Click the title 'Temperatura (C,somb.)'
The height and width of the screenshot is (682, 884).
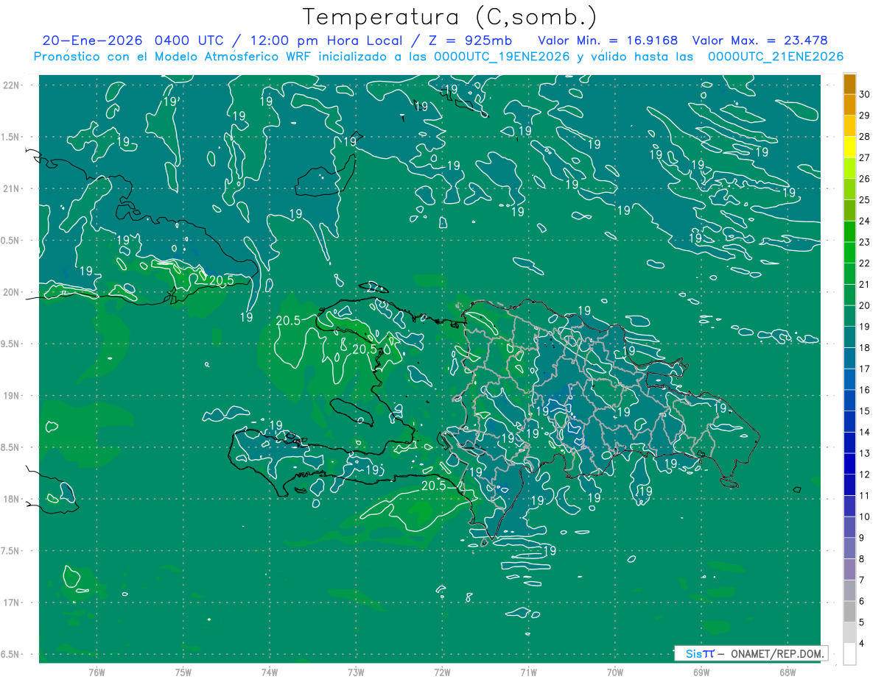(x=450, y=17)
